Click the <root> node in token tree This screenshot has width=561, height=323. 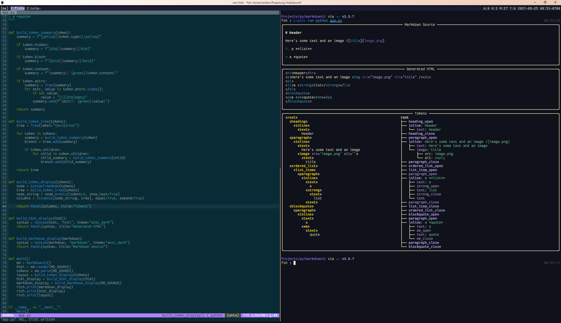291,117
